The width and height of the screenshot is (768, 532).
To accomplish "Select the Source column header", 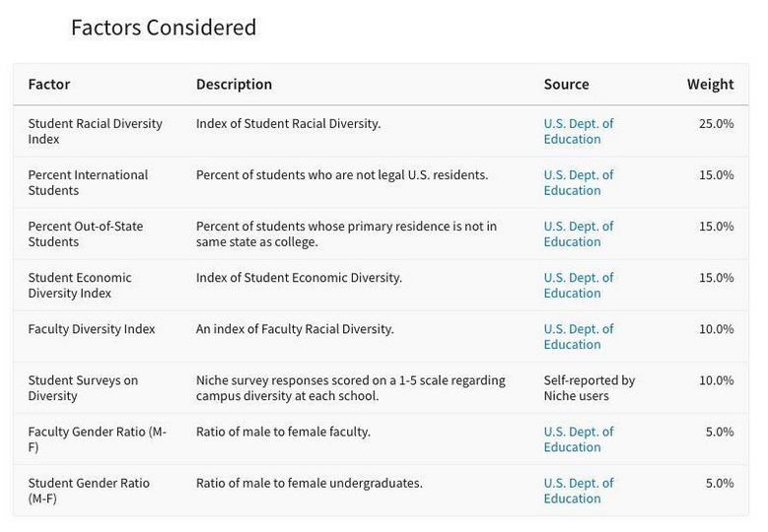I will click(x=566, y=84).
